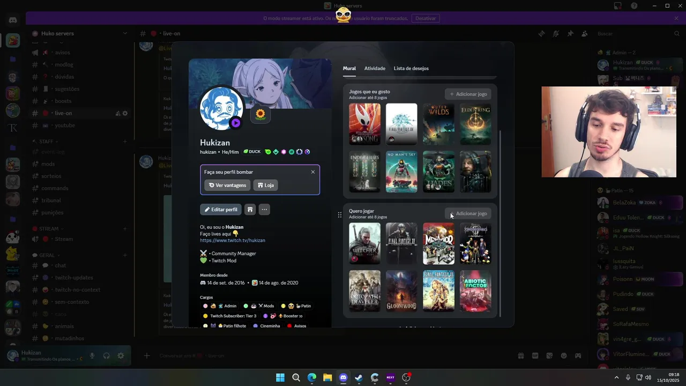Screen dimensions: 686x386
Task: Click the profile avatar picture
Action: pos(221,108)
